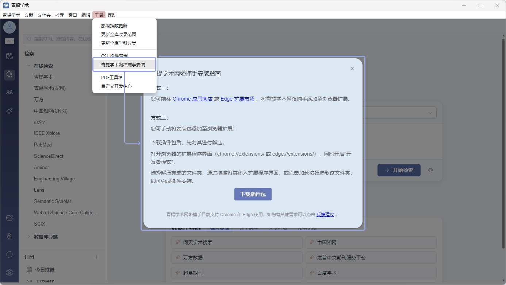
Task: Collapse the 在线检索 tree section
Action: tap(28, 66)
